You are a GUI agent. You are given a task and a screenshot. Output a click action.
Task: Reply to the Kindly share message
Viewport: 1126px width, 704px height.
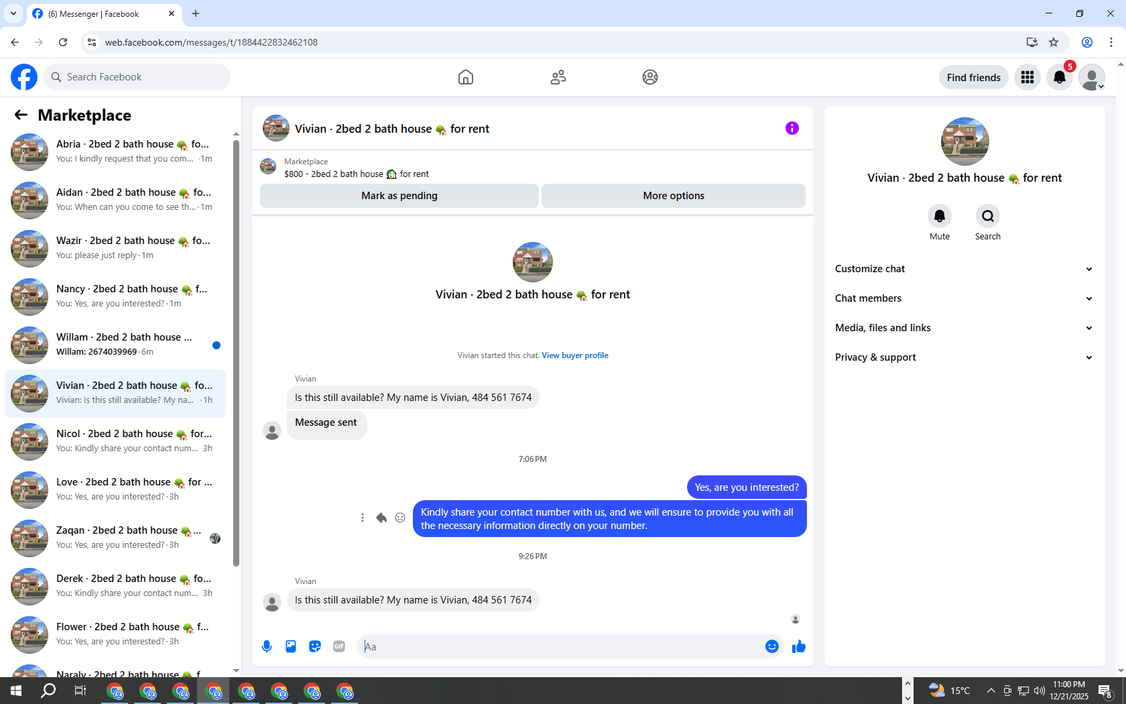[x=381, y=518]
